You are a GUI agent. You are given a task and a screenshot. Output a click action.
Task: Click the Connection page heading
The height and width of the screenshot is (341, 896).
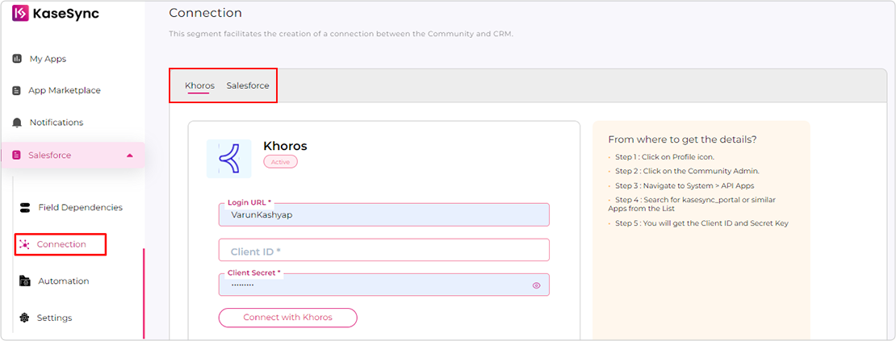[205, 13]
